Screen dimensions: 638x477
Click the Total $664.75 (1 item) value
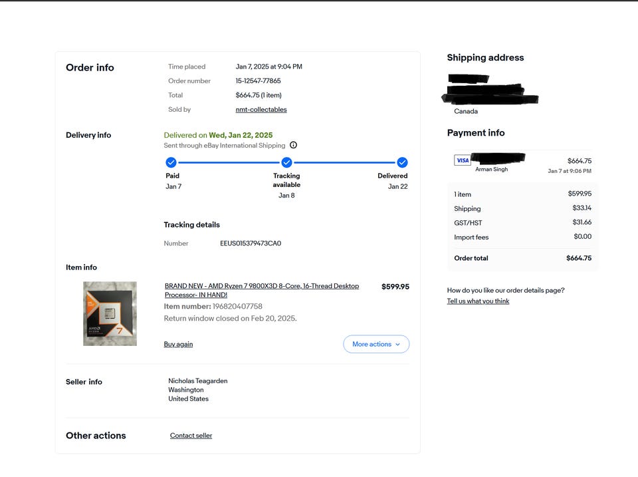tap(259, 95)
